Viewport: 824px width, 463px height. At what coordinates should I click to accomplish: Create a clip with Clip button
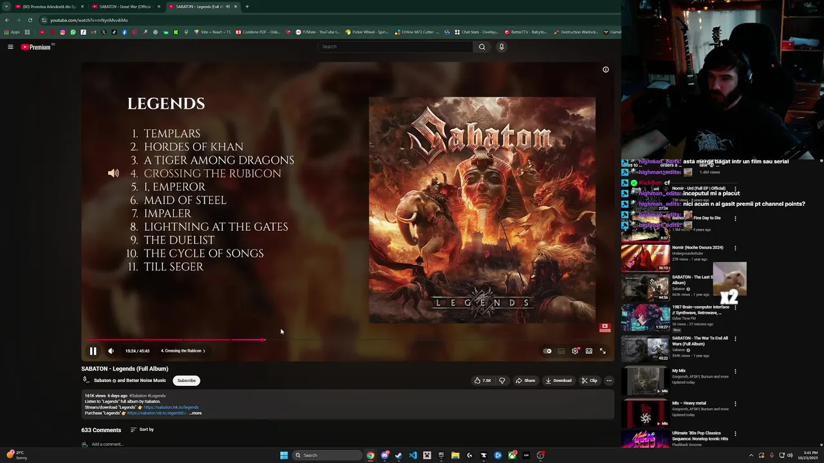[589, 381]
